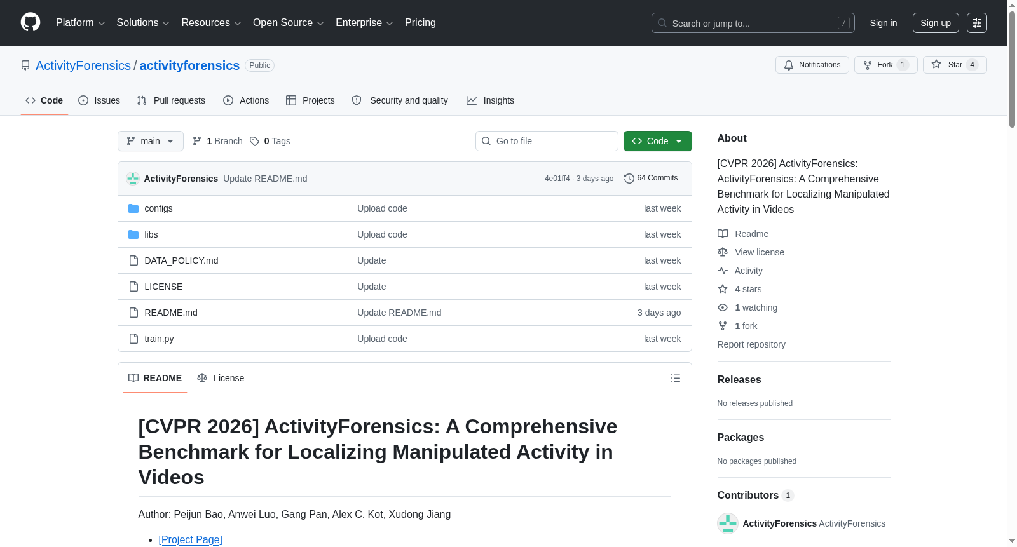Follow the Project Page link

191,539
